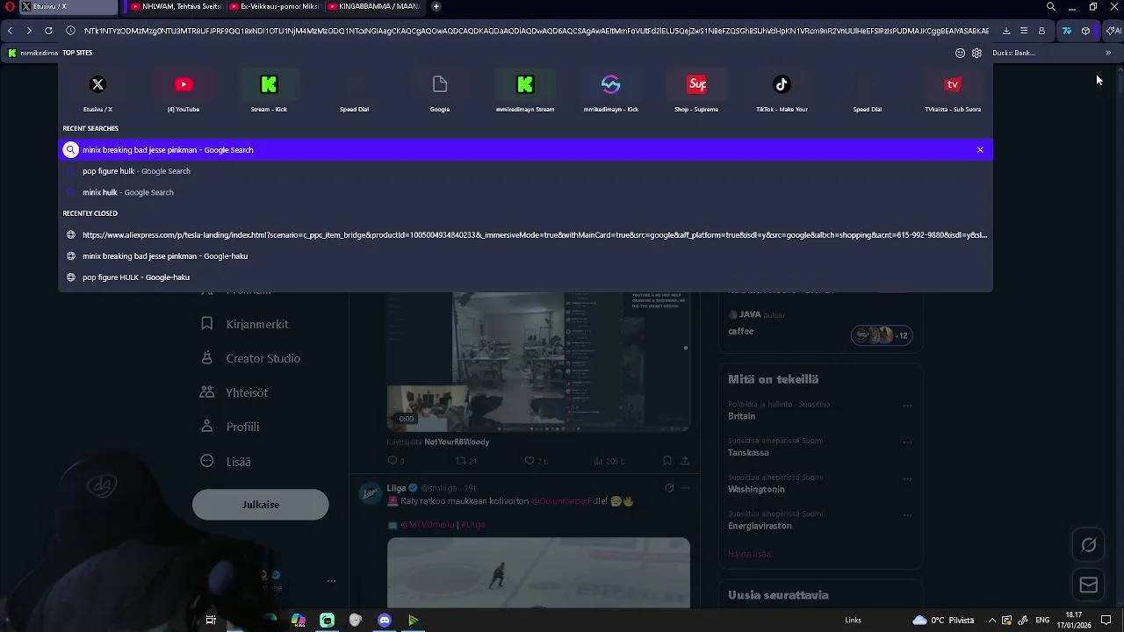Play the NotYourRBWoody video thumbnail
The width and height of the screenshot is (1124, 632).
point(538,362)
